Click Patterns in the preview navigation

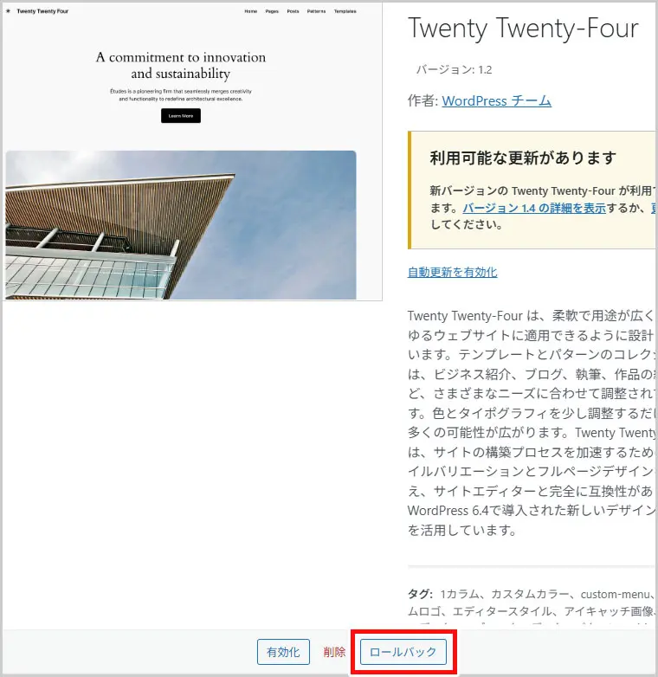click(317, 11)
